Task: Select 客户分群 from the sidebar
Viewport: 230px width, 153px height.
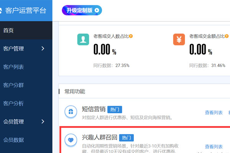Action: [x=13, y=85]
